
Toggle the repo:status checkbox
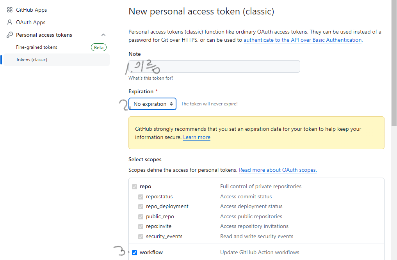[x=141, y=197]
